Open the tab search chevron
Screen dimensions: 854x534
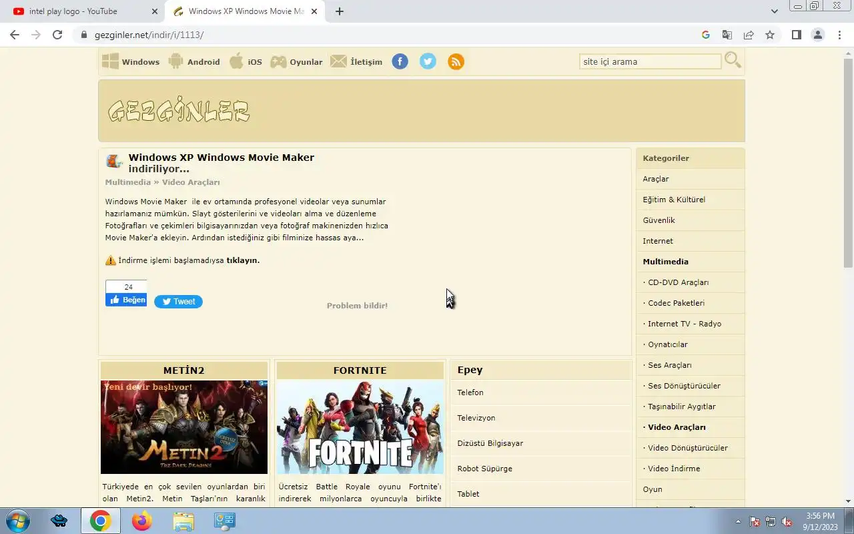coord(774,11)
